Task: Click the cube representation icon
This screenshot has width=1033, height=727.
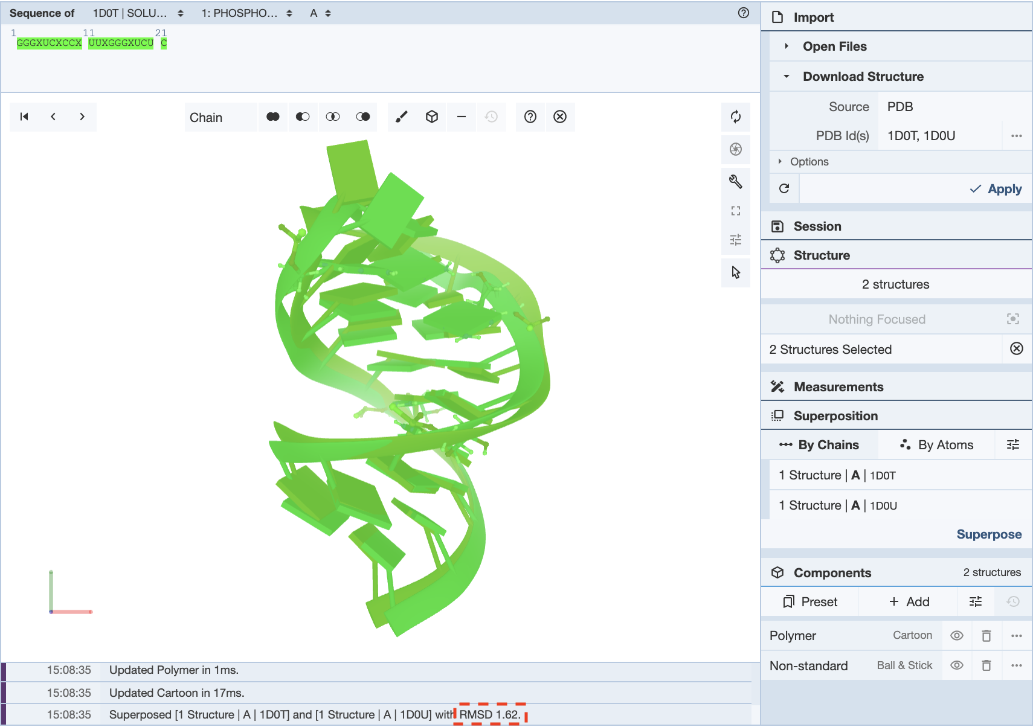Action: [x=431, y=117]
